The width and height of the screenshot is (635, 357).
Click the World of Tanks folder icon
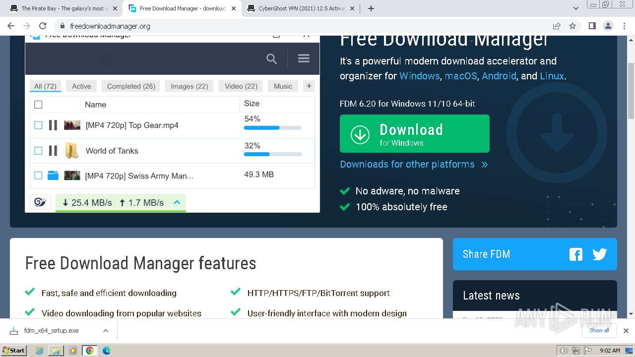point(72,151)
